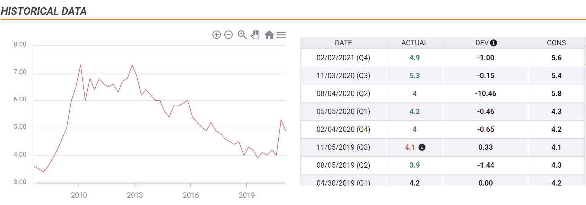Select the 02/02/2021 (Q4) row date
The width and height of the screenshot is (586, 205).
pos(343,58)
